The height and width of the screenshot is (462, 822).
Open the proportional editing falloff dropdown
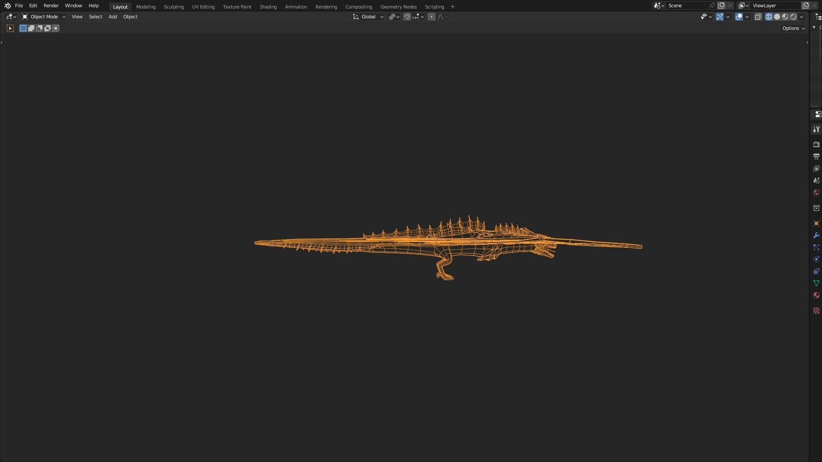(443, 17)
